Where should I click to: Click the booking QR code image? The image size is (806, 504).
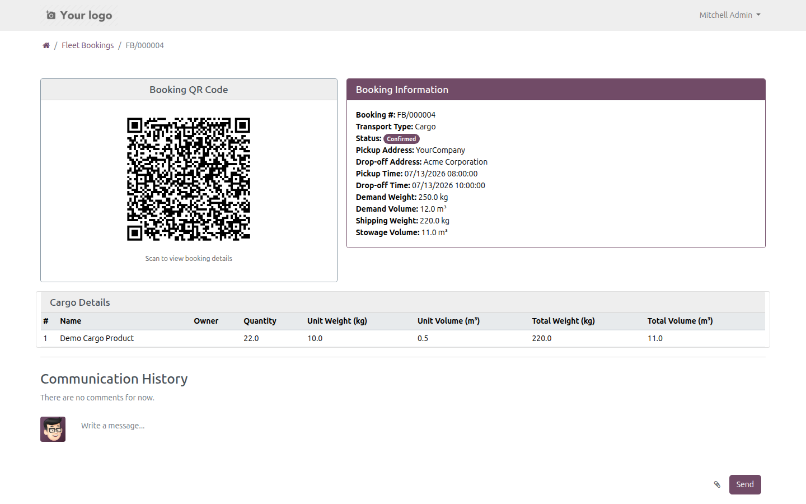coord(189,179)
